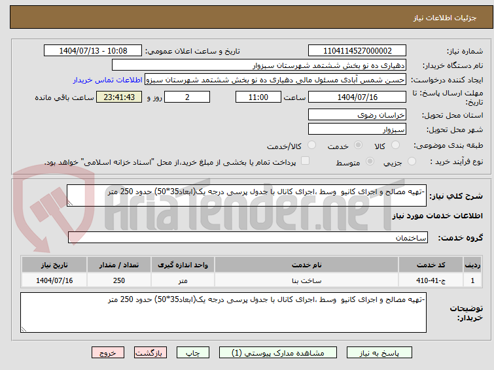Click the چاپ print button
Screen dimensions: 494x370
pos(193,353)
